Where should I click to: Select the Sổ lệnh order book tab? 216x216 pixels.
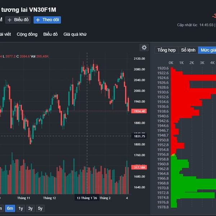(x=188, y=50)
